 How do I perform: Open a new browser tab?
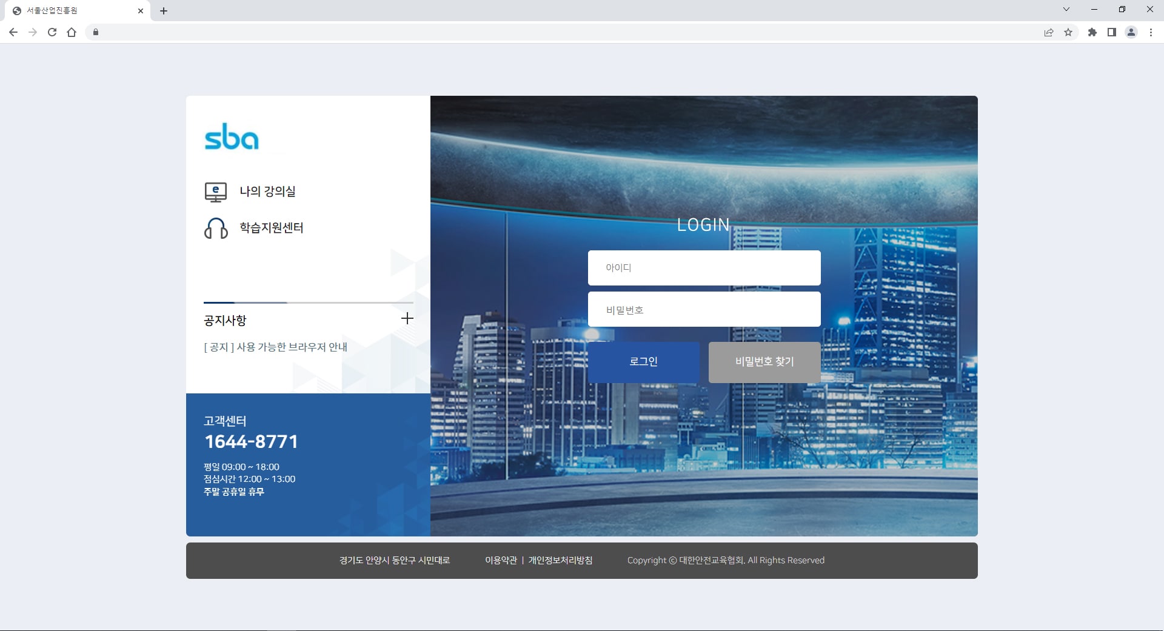[x=164, y=11]
